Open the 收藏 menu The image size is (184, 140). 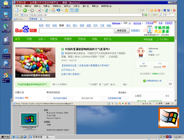click(x=46, y=6)
